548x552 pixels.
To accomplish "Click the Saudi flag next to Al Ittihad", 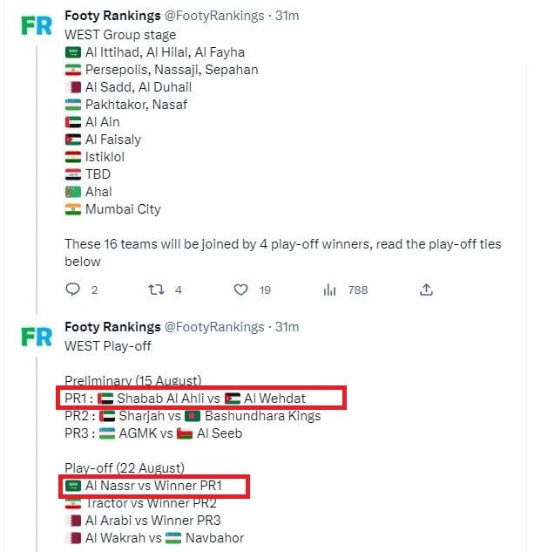I will click(73, 52).
